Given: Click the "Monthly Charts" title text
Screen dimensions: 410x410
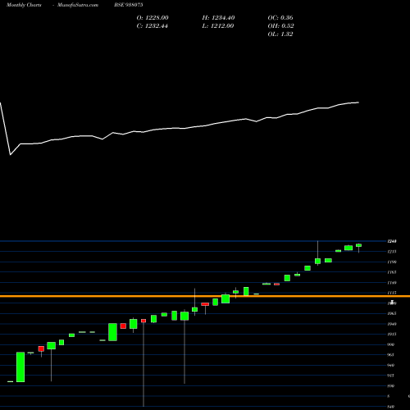Looking at the screenshot, I should pyautogui.click(x=24, y=5).
